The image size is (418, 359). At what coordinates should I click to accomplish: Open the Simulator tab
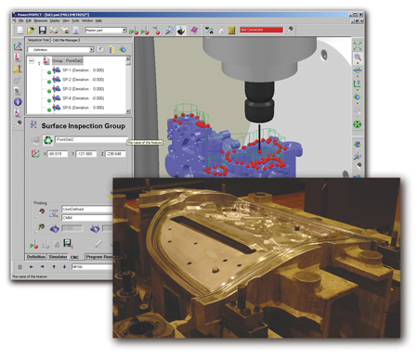[x=58, y=257]
